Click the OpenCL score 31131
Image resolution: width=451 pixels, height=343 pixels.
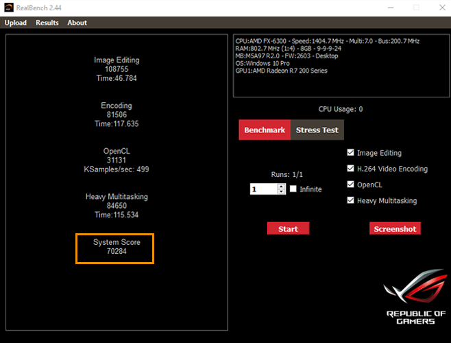click(117, 160)
